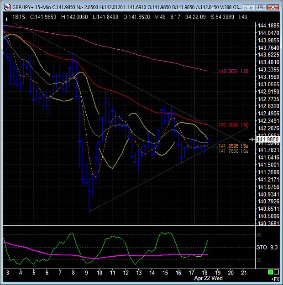Click the Apr 22 Wed date label
283x285 pixels.
coord(209,278)
